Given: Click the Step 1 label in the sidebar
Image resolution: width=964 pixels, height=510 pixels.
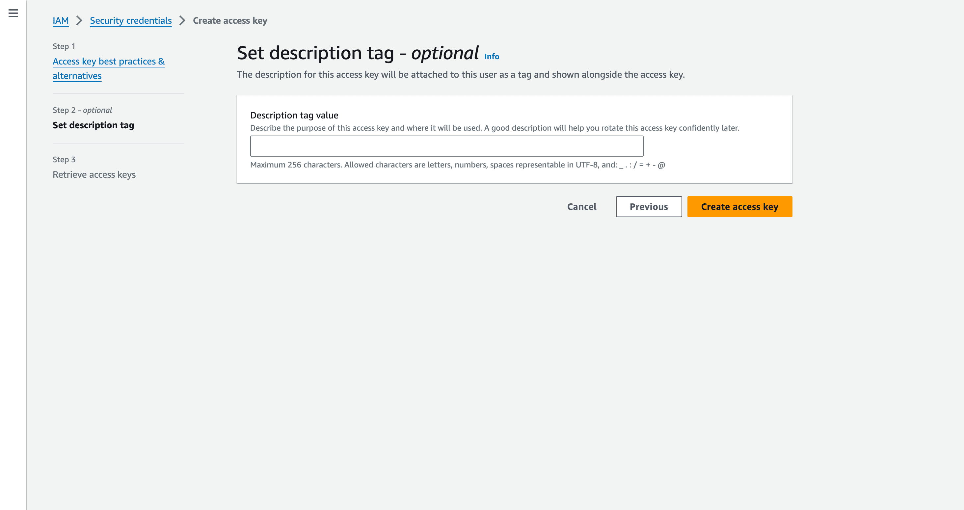Looking at the screenshot, I should 64,46.
